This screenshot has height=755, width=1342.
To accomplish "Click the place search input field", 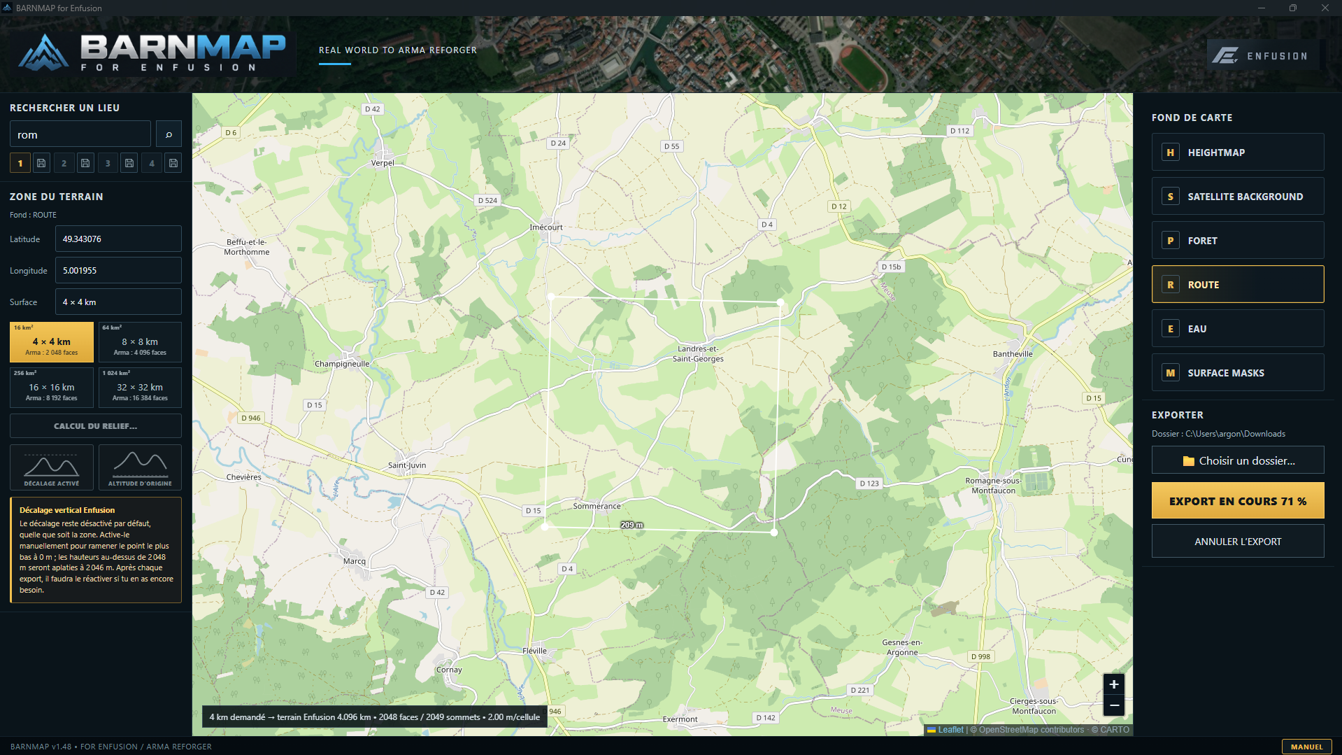I will point(80,134).
